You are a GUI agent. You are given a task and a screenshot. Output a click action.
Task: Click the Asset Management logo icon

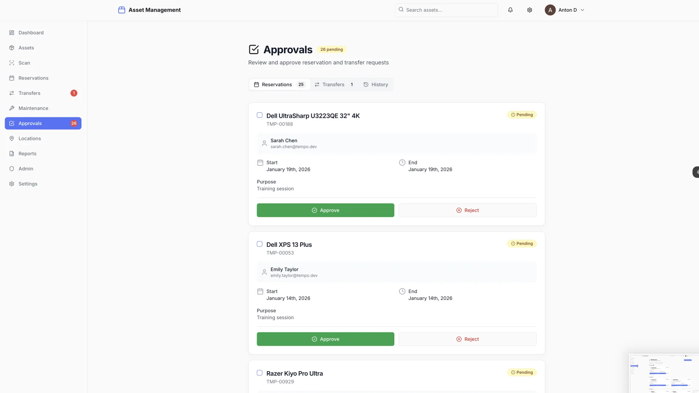pyautogui.click(x=122, y=10)
